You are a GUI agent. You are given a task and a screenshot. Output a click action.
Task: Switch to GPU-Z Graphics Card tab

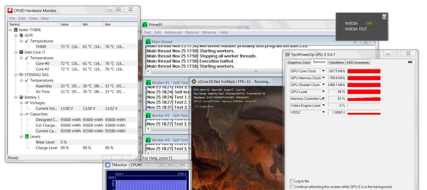(299, 62)
